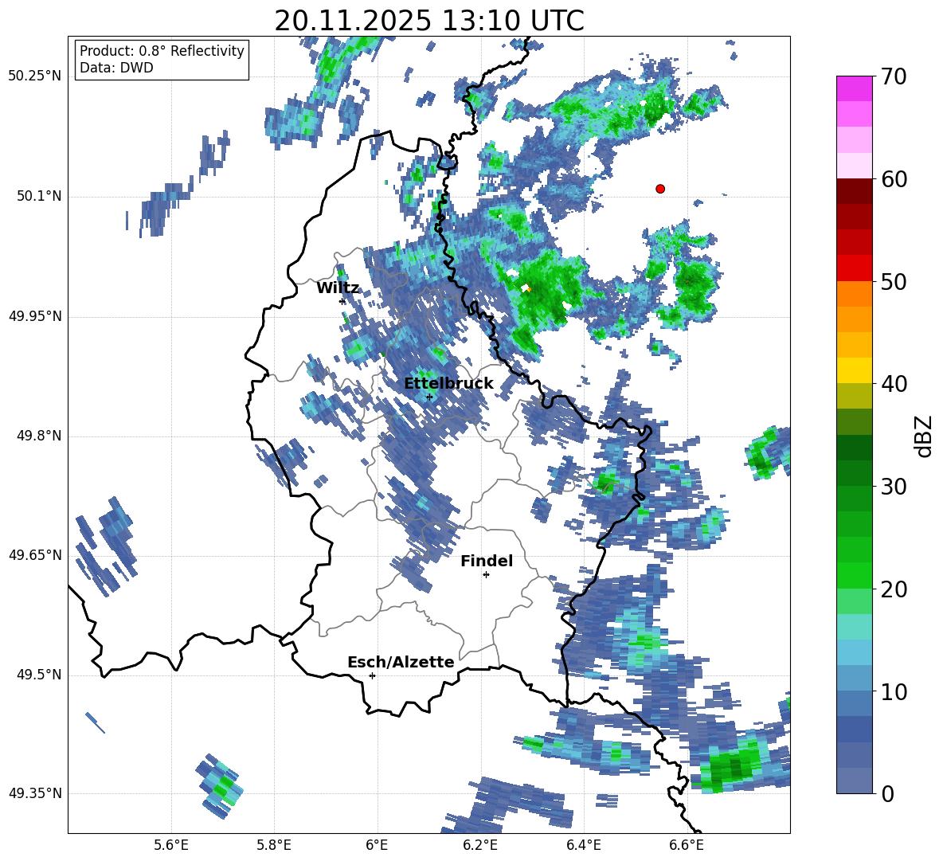Screen dimensions: 943x861
Task: Click the dBZ colorbar axis label
Action: tap(923, 436)
